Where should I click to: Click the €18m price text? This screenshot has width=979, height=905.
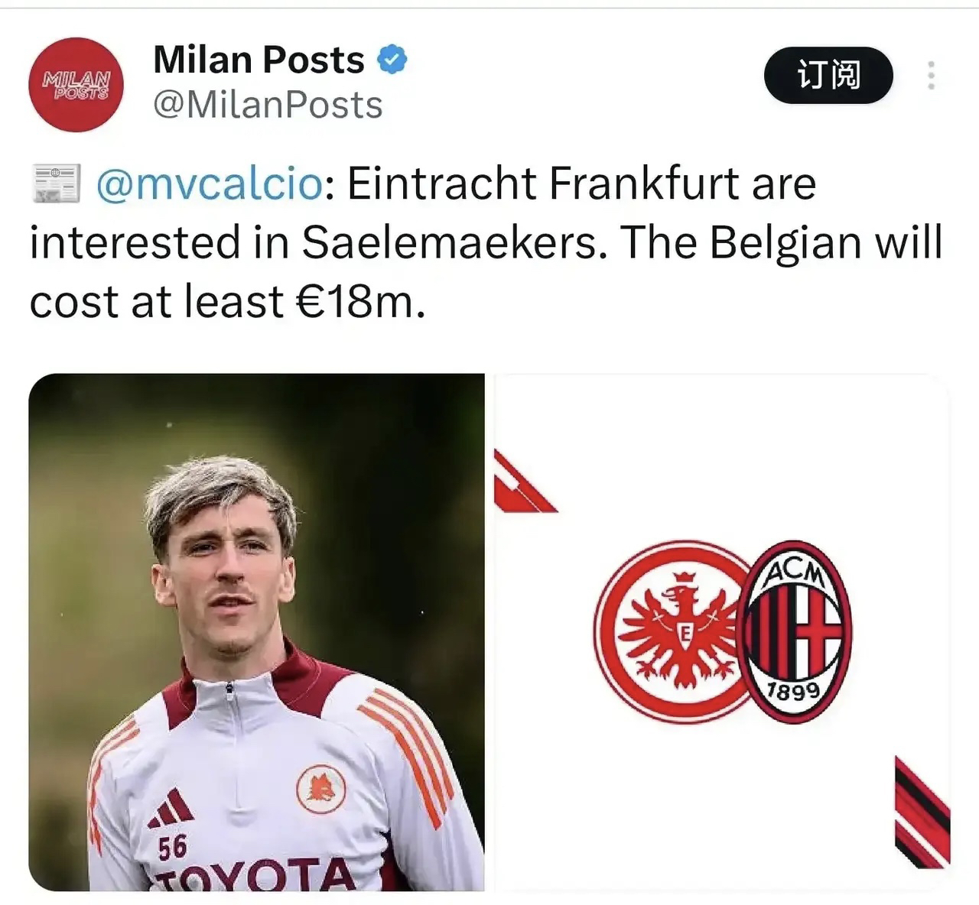pyautogui.click(x=359, y=302)
